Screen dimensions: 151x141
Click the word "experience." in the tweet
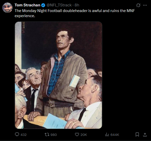(x=25, y=16)
